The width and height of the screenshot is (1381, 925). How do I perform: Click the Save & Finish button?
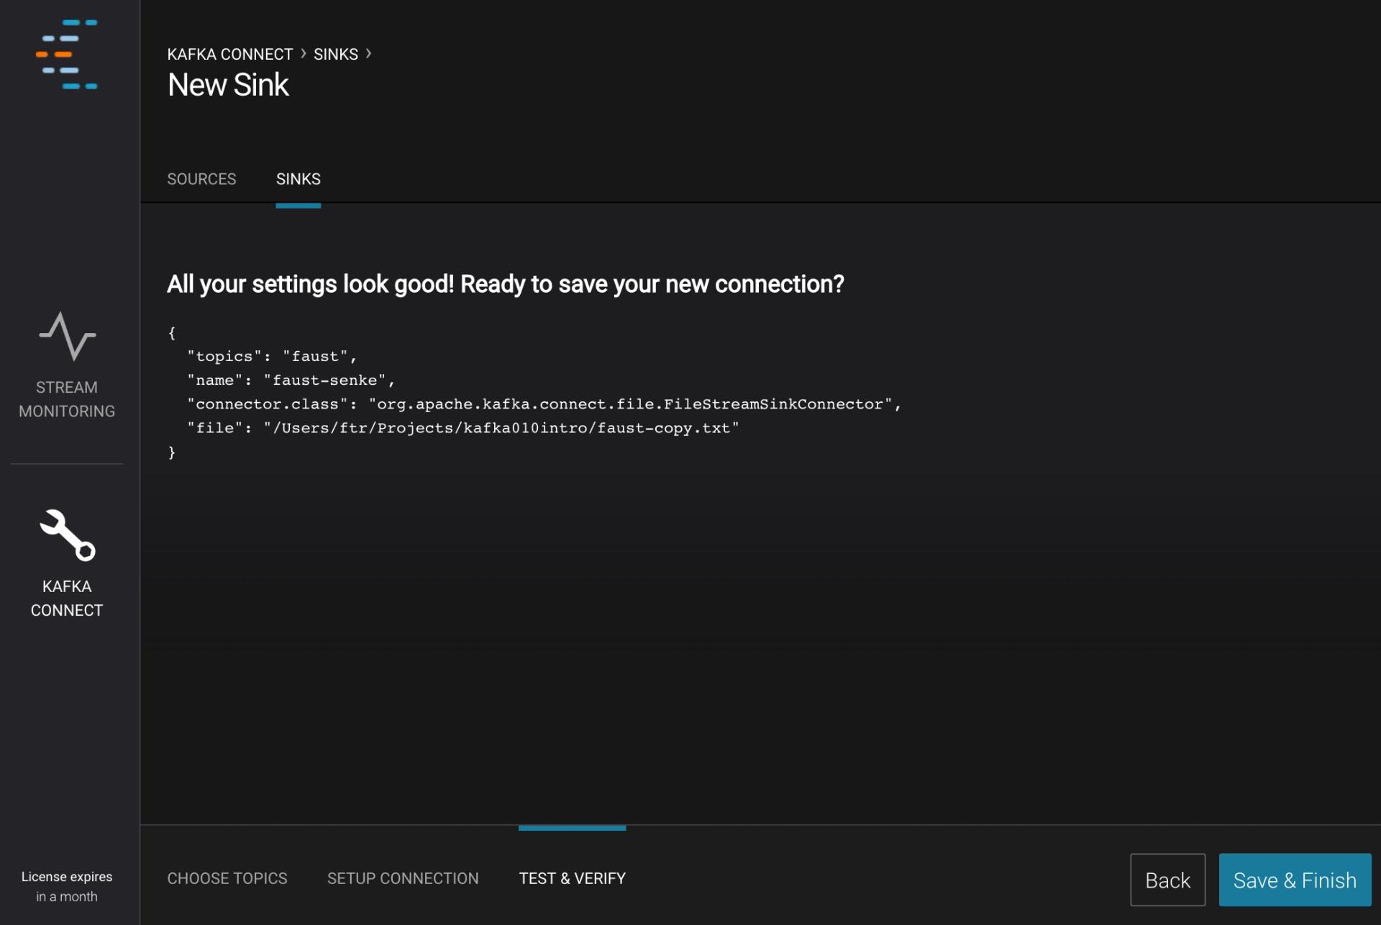(1294, 880)
